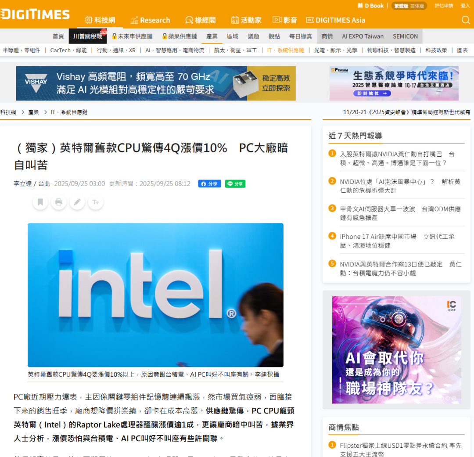
Task: Open Flipster獨家上線USD1 news item
Action: point(400,450)
